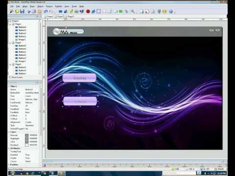Switch to the Page1 document tab

click(x=48, y=17)
